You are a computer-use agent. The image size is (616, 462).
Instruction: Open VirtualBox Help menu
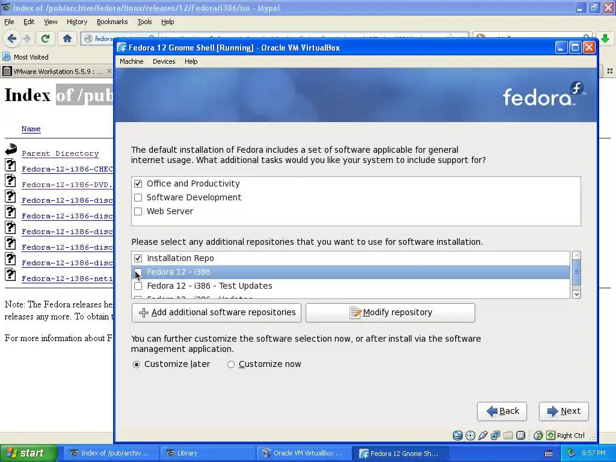coord(191,61)
